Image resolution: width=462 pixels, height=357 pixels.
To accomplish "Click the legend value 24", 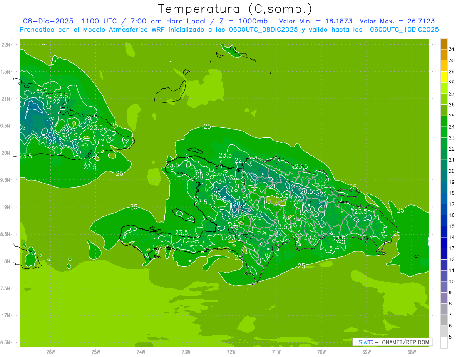I will pyautogui.click(x=452, y=127).
